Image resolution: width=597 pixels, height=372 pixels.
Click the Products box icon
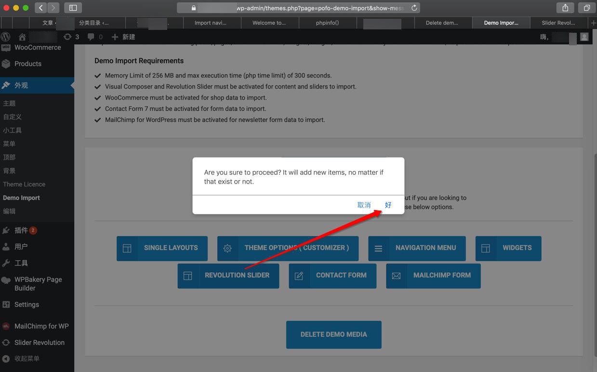[x=6, y=64]
